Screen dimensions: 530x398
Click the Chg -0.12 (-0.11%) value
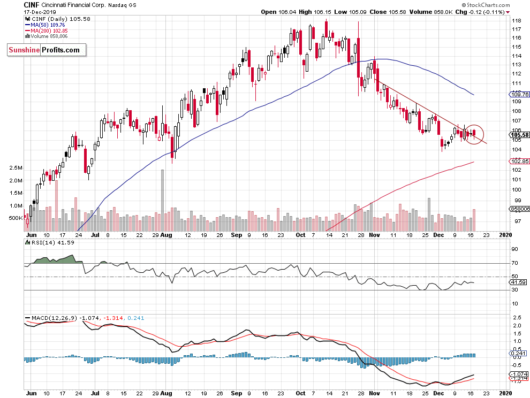coord(480,12)
